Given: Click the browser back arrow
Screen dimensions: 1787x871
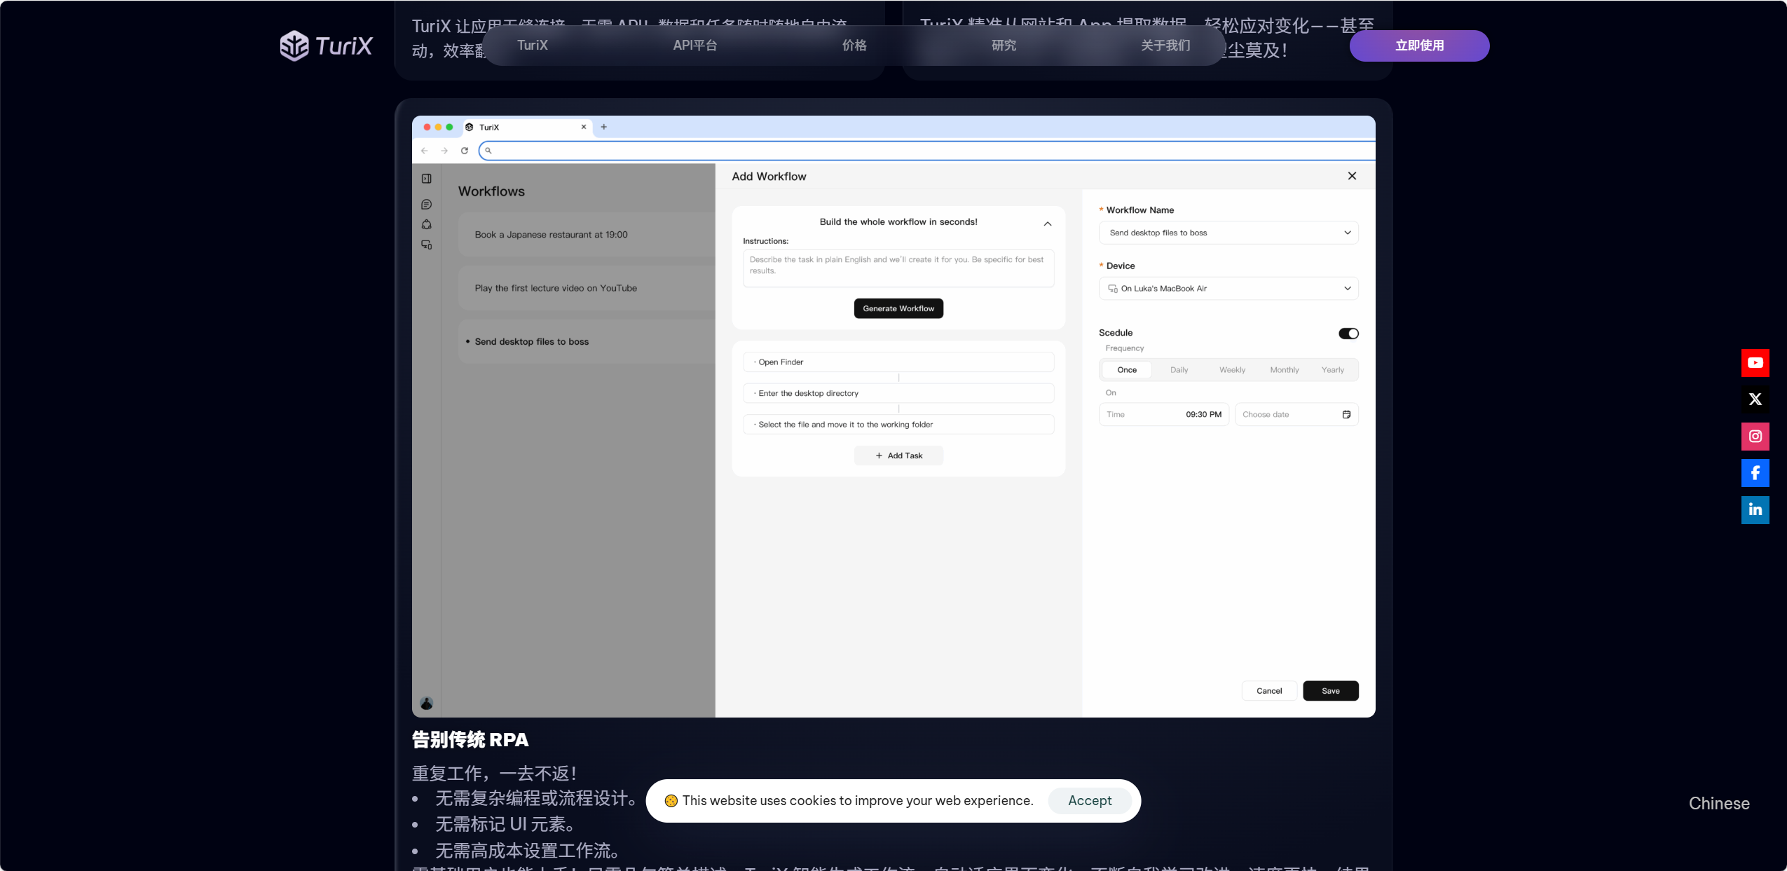Looking at the screenshot, I should [x=425, y=151].
